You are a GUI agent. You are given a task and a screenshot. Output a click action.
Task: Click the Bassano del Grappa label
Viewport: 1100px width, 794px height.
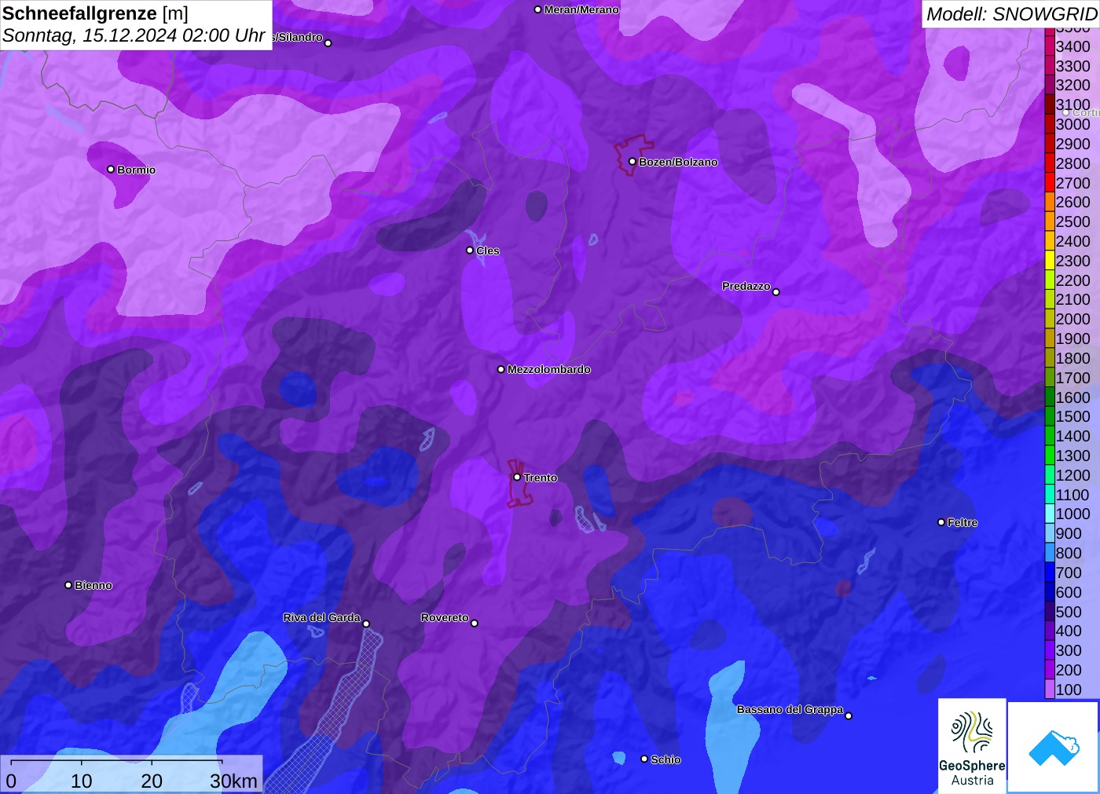(x=790, y=709)
